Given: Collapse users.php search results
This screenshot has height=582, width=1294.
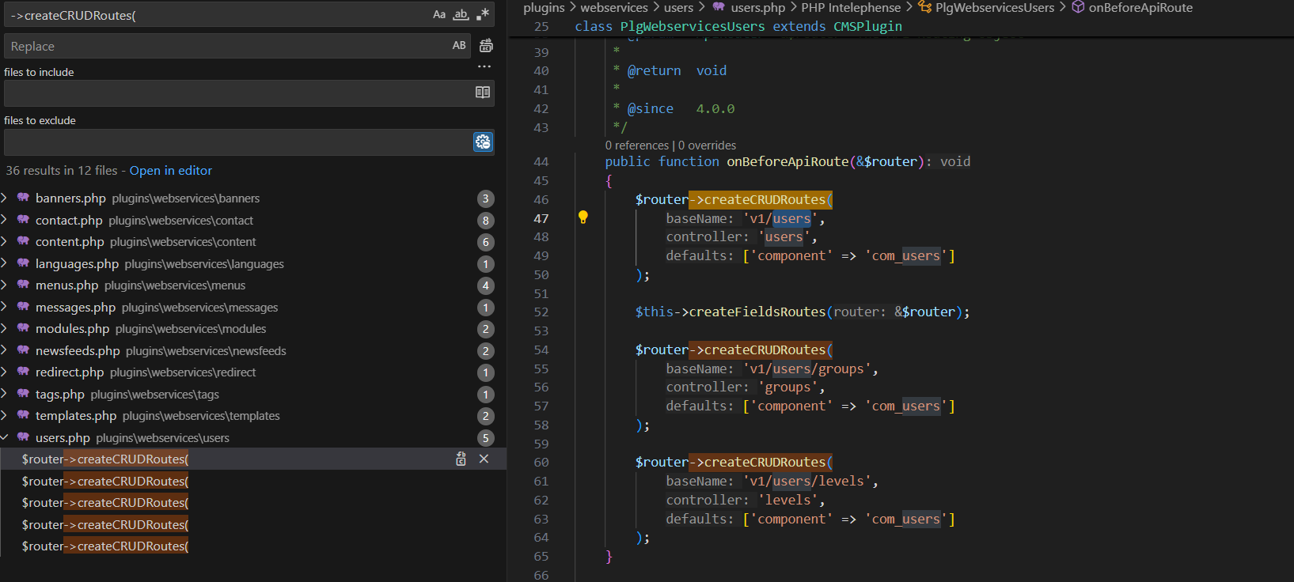Looking at the screenshot, I should tap(5, 437).
